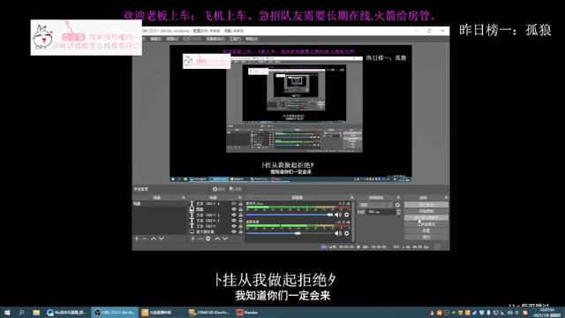Open File Explorer from taskbar
565x318 pixels.
tap(36, 313)
